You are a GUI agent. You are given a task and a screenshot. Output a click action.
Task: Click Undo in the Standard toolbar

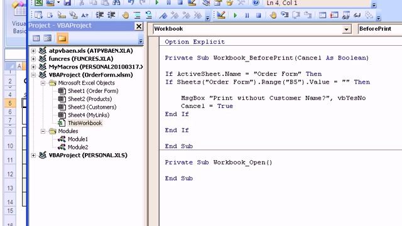click(x=131, y=3)
